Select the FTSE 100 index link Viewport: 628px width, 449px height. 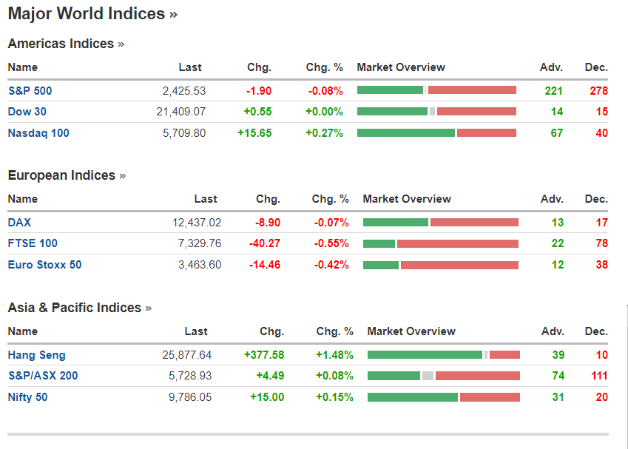point(33,243)
